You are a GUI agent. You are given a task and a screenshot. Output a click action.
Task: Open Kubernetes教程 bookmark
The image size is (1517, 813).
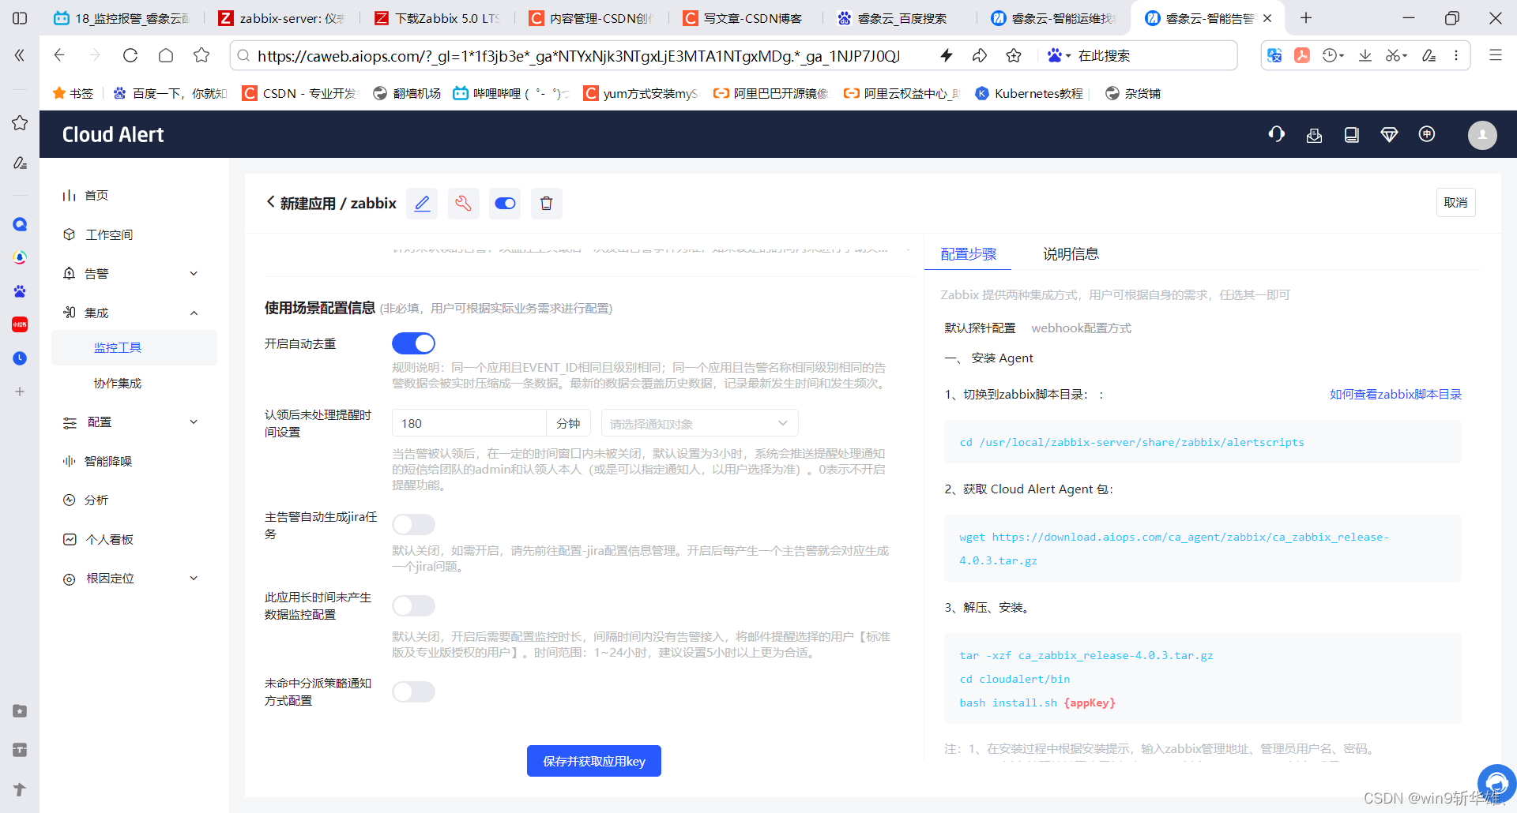click(x=1030, y=93)
